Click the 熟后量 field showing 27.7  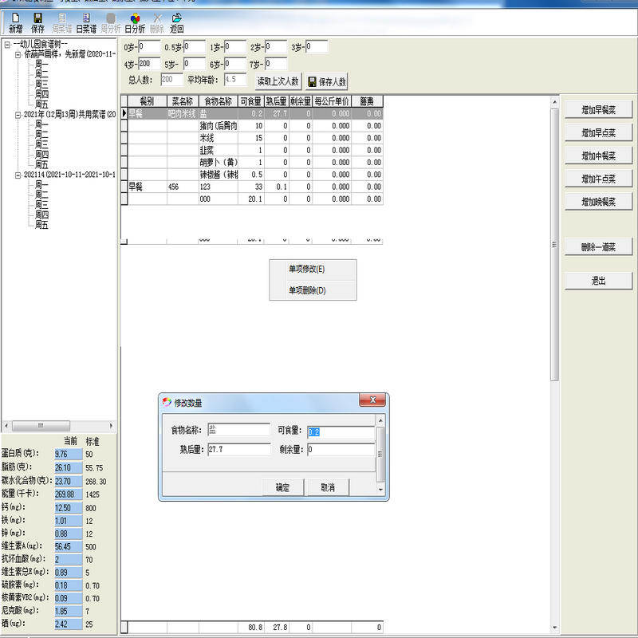238,450
